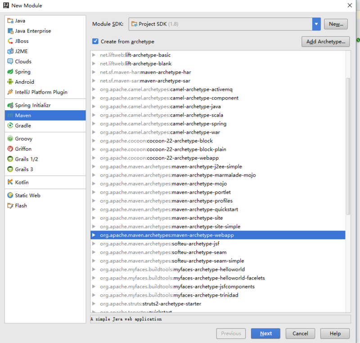Click the Maven 'm' icon

[10, 116]
